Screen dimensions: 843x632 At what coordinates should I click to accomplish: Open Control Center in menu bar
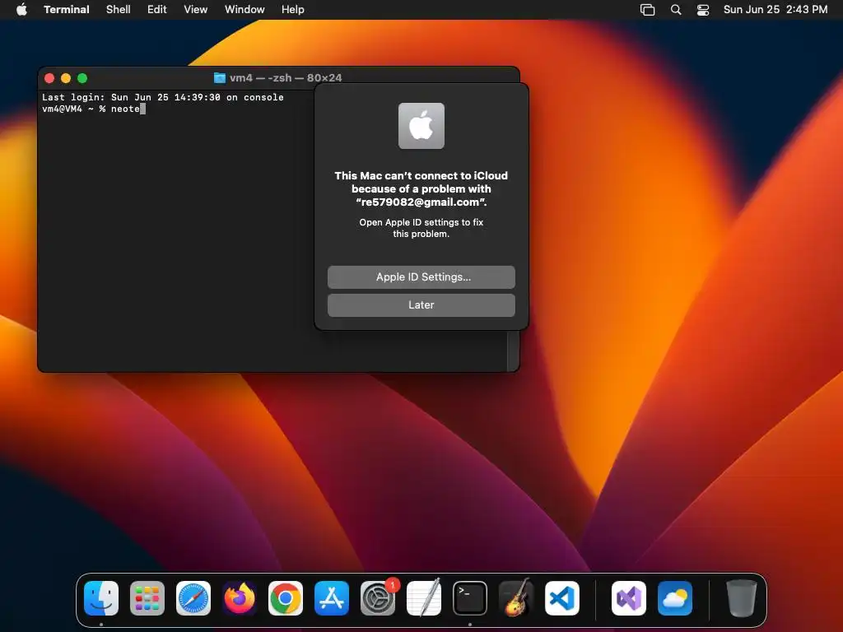(703, 10)
